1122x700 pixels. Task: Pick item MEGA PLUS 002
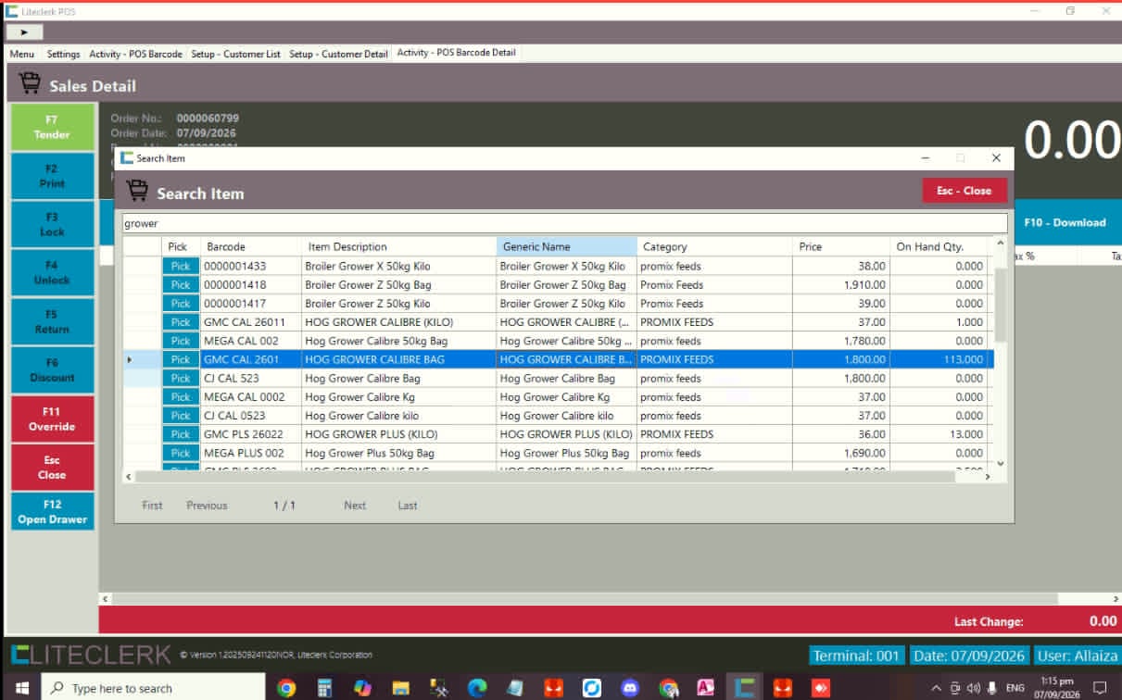pos(181,453)
